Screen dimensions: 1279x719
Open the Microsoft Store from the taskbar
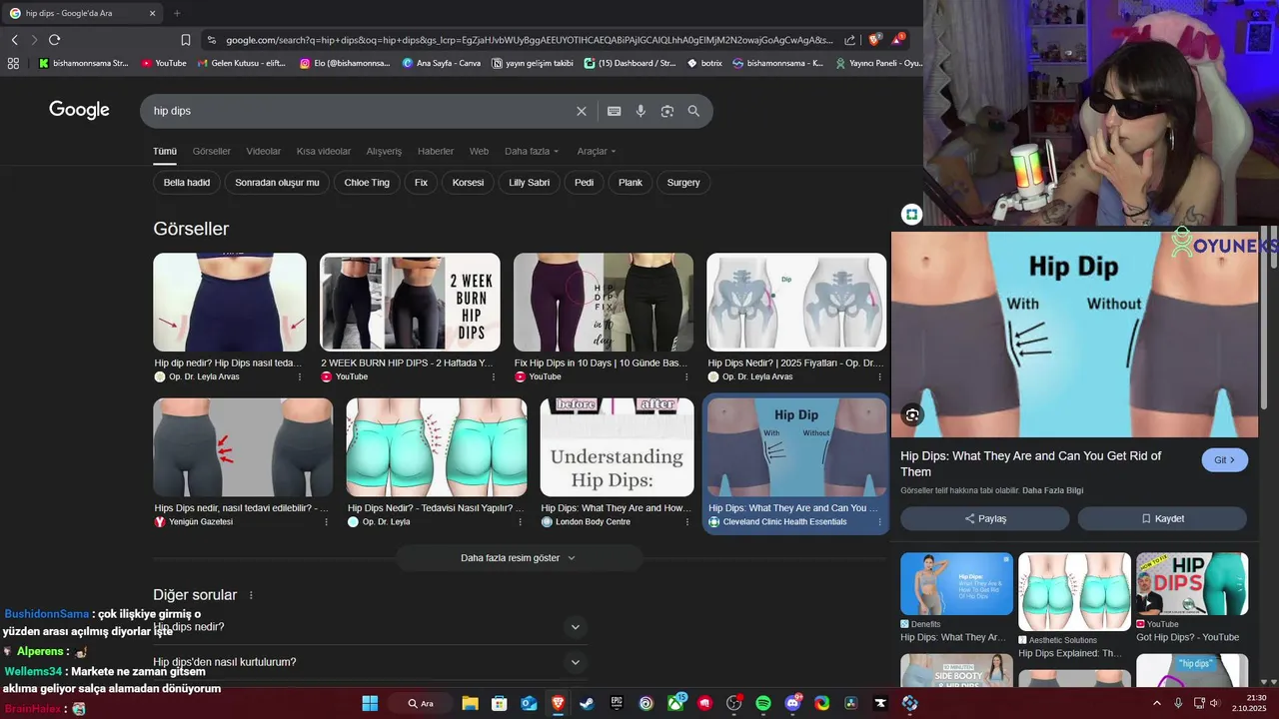(499, 703)
